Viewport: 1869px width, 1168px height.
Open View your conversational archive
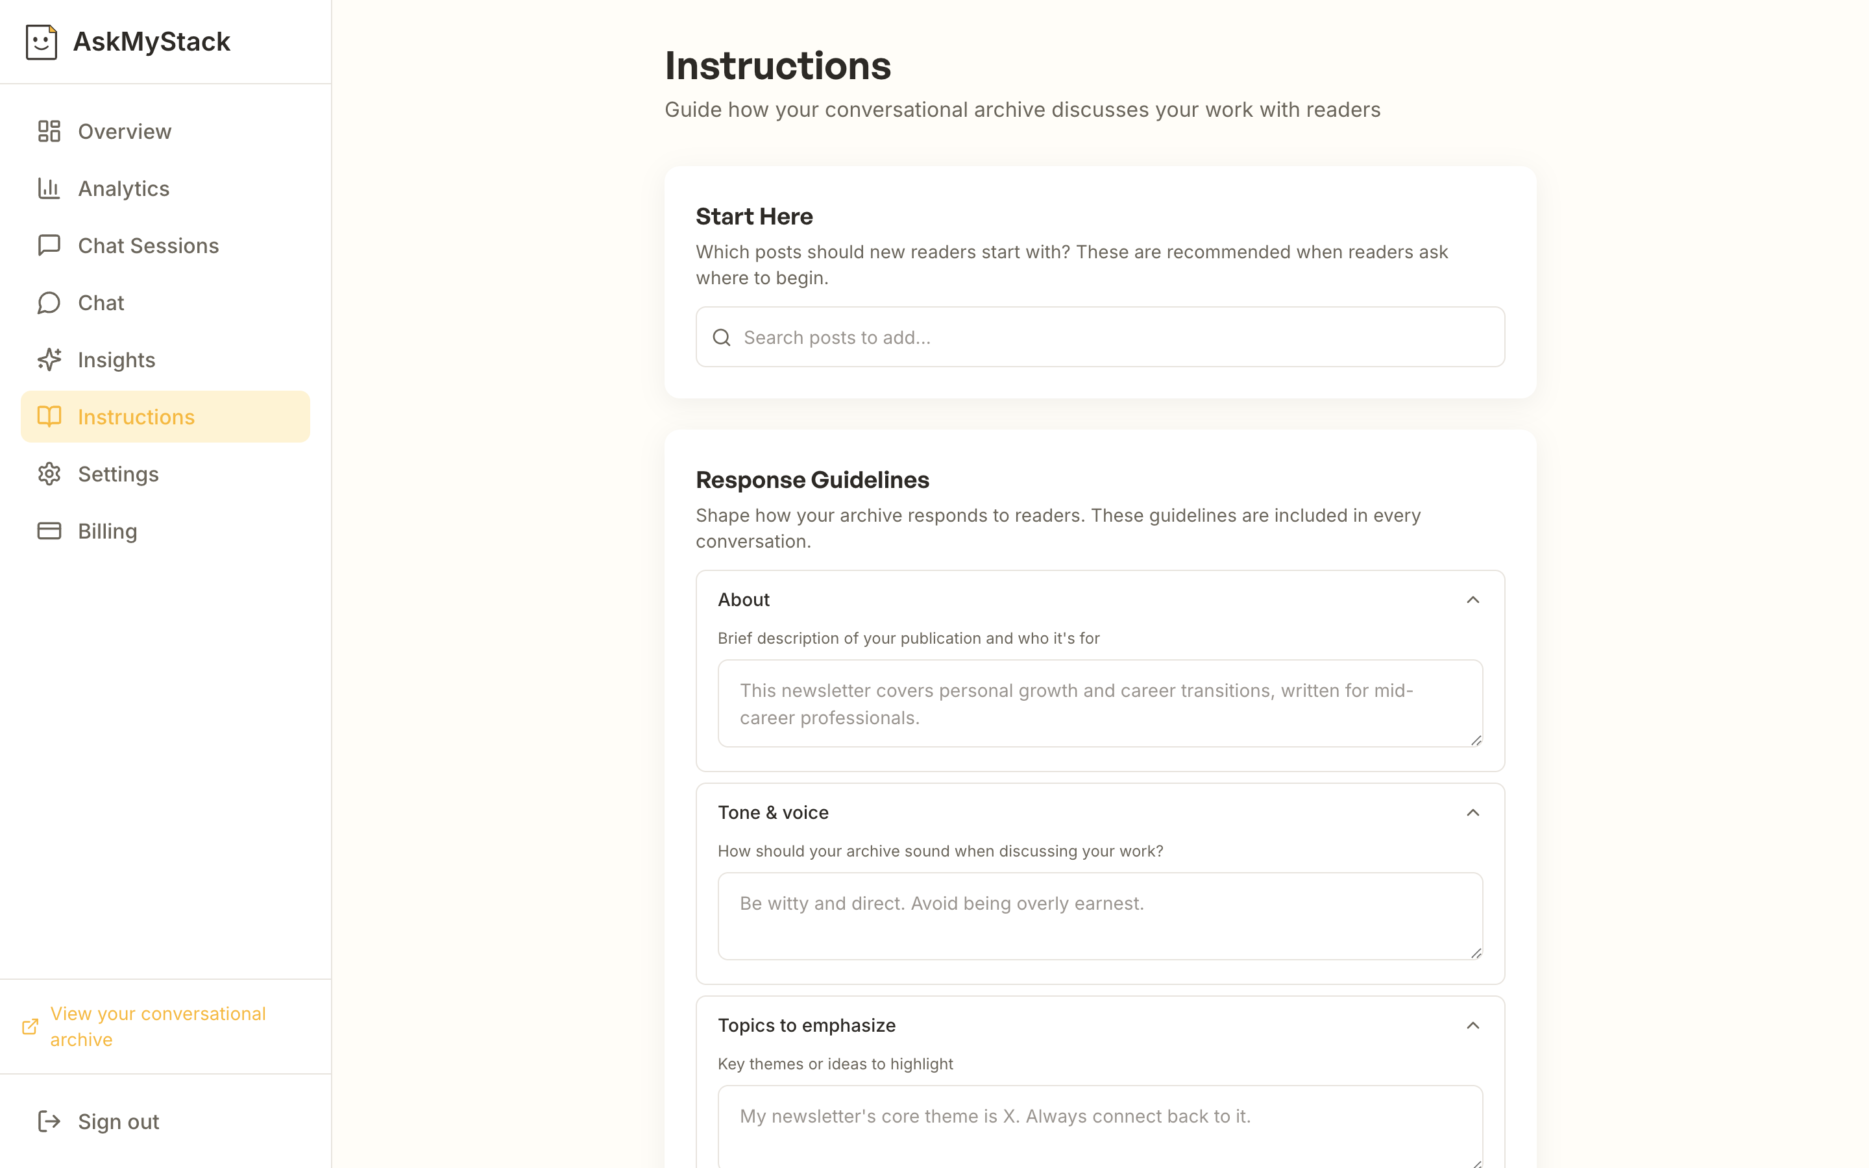(x=157, y=1027)
